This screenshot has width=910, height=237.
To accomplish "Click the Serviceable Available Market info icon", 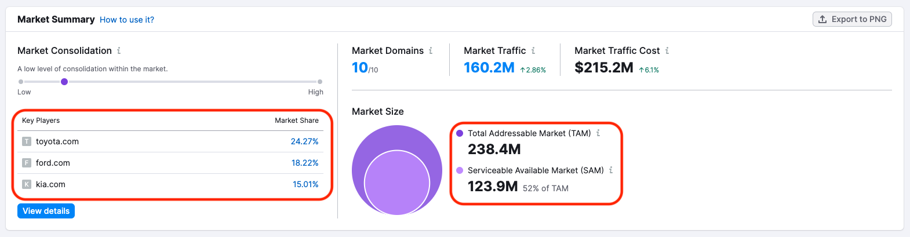I will point(611,170).
